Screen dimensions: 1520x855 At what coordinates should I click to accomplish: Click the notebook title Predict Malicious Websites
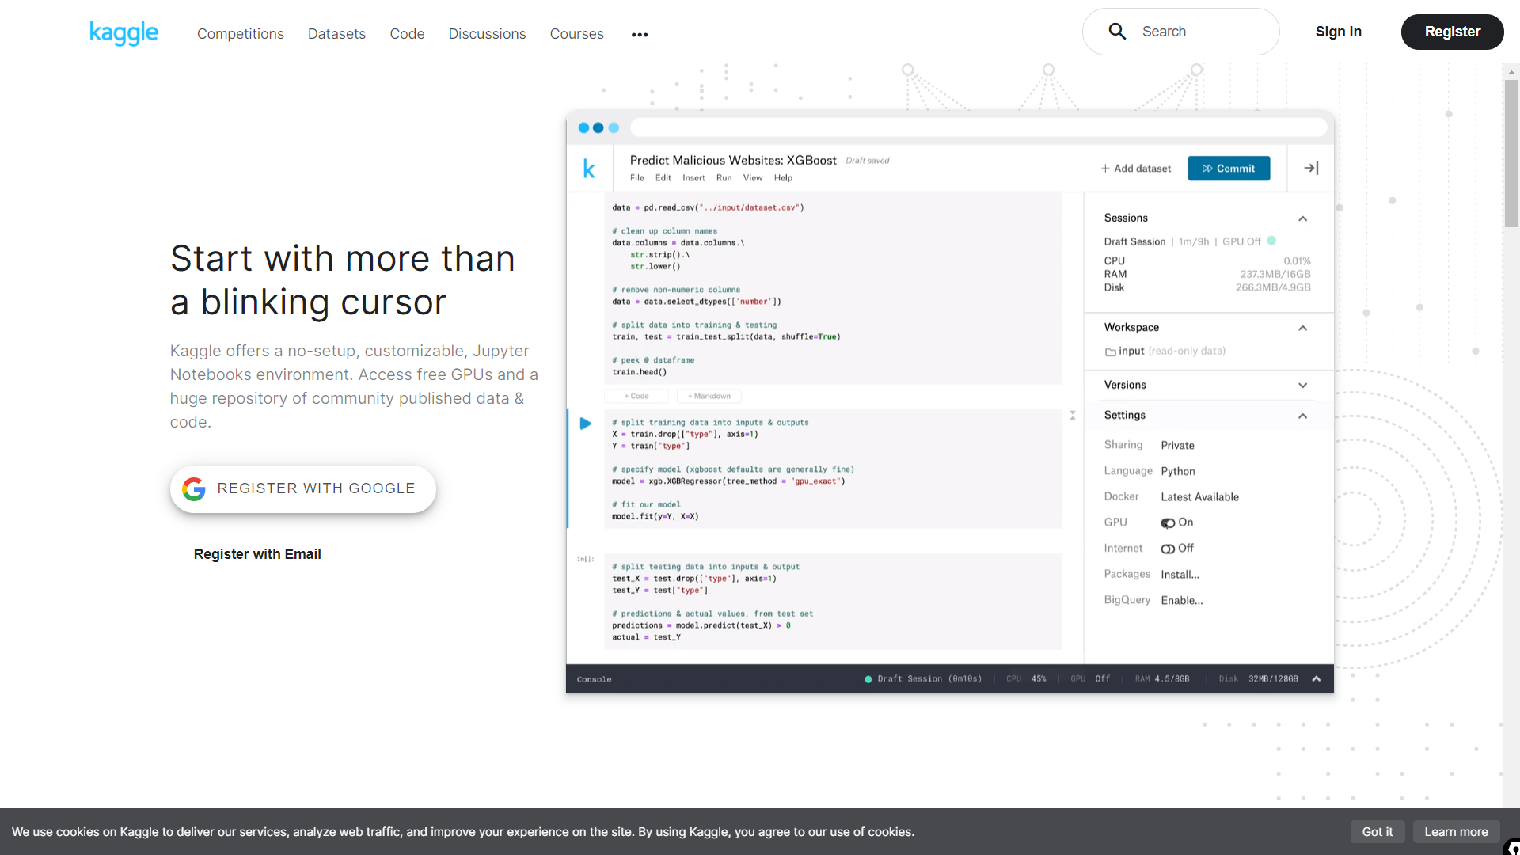coord(733,161)
